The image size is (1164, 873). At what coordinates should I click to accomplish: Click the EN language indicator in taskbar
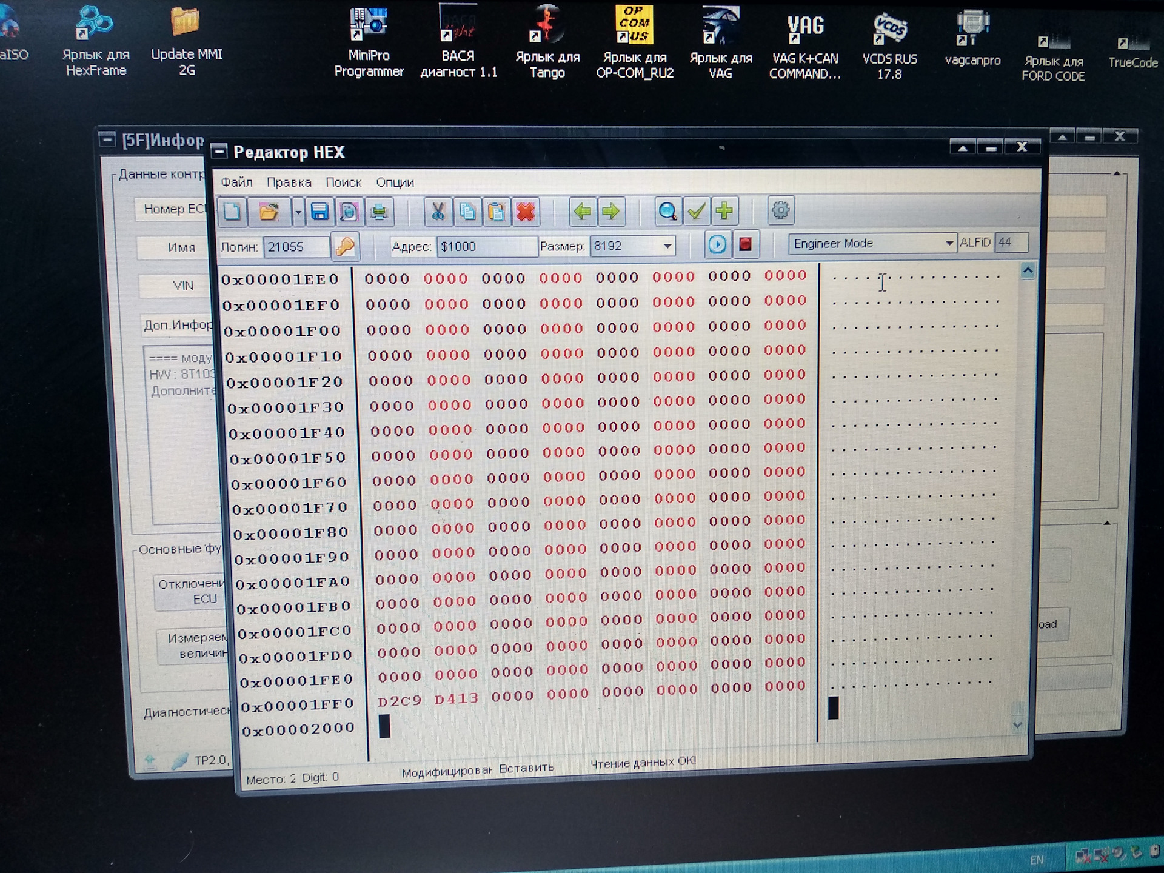click(x=1037, y=860)
